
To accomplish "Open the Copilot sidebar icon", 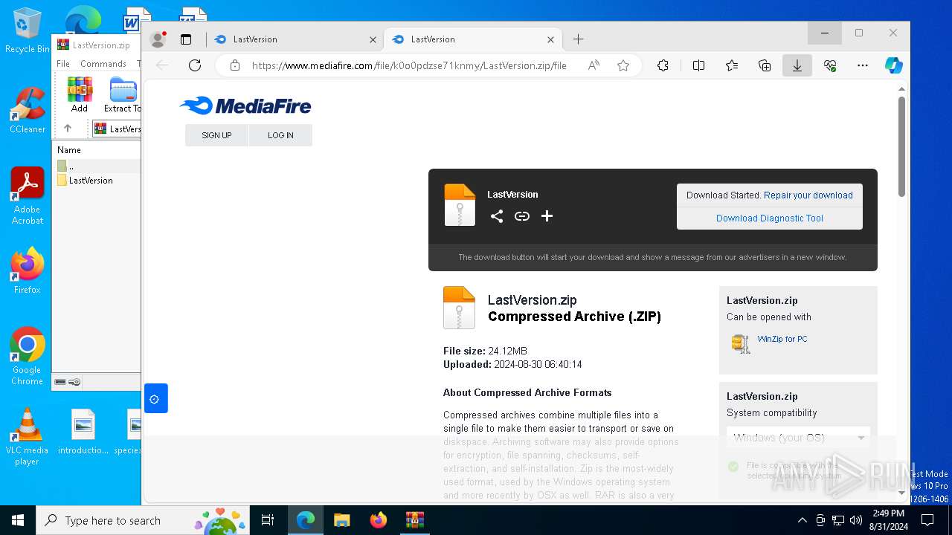I will click(x=894, y=65).
